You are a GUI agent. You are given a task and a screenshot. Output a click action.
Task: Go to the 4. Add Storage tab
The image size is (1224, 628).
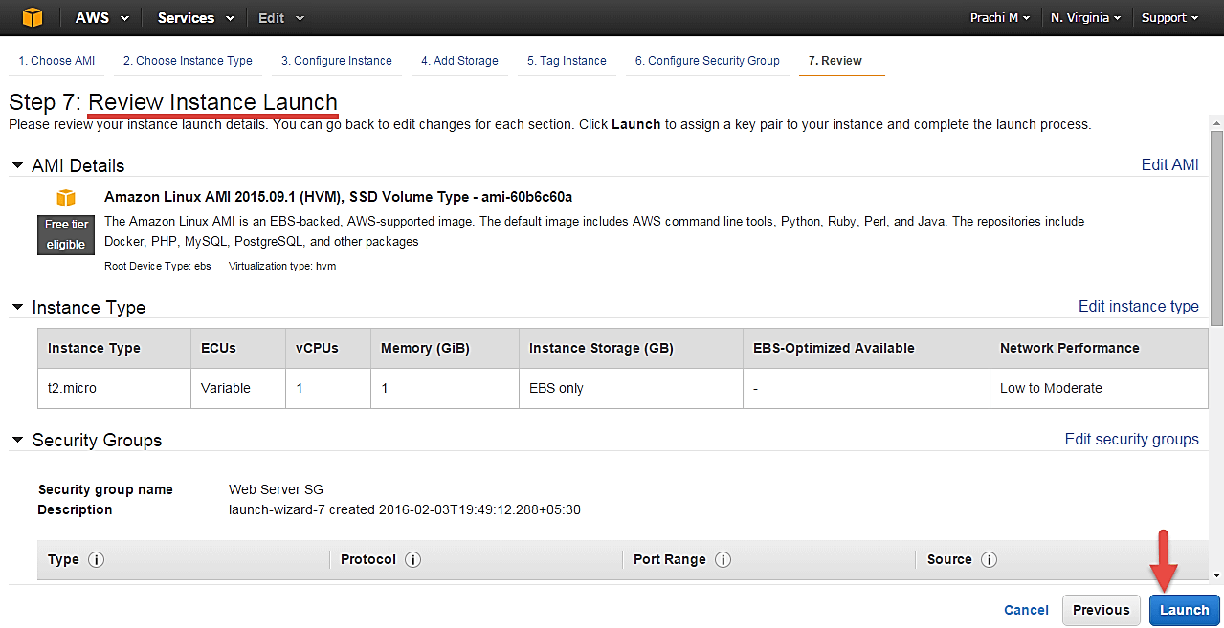pos(459,61)
